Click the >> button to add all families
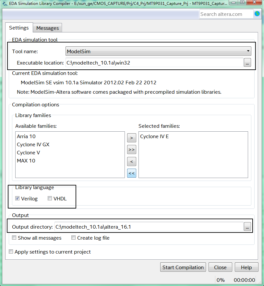 pyautogui.click(x=132, y=149)
